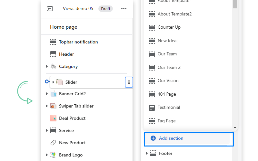Open the three-dot more actions menu
258x161 pixels.
click(x=124, y=9)
